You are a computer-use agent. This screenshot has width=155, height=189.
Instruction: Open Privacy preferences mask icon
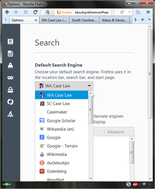[x=10, y=78]
